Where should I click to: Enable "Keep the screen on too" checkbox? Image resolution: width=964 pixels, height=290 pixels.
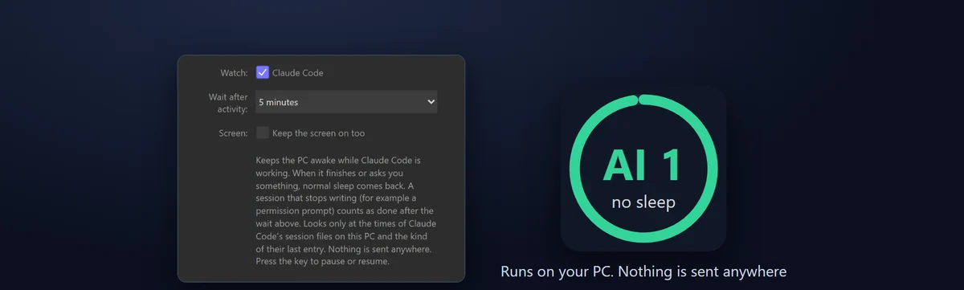coord(263,133)
